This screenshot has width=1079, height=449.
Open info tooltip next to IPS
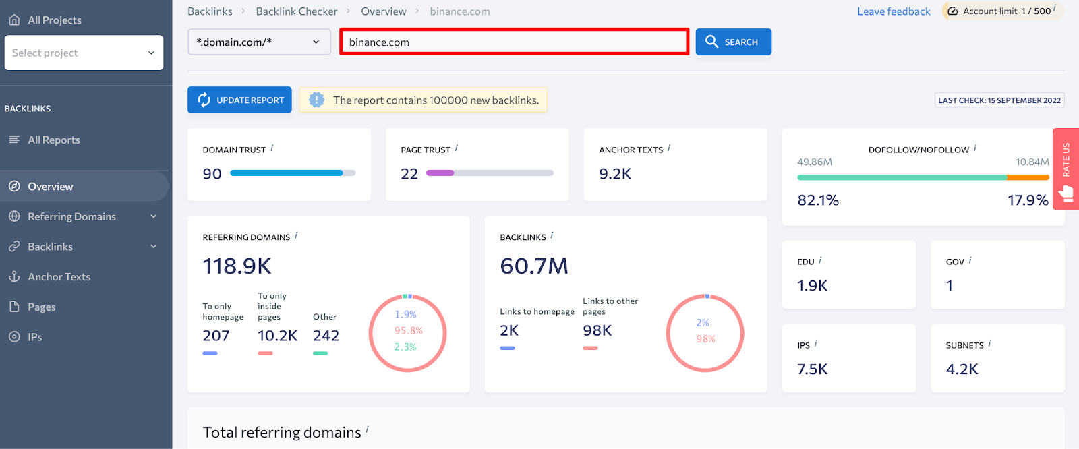click(816, 343)
